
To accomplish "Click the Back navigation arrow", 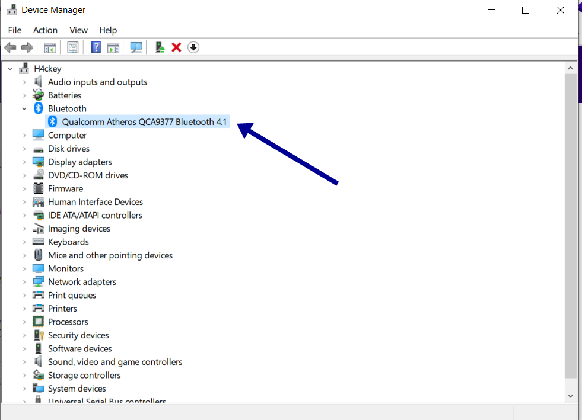I will point(10,47).
